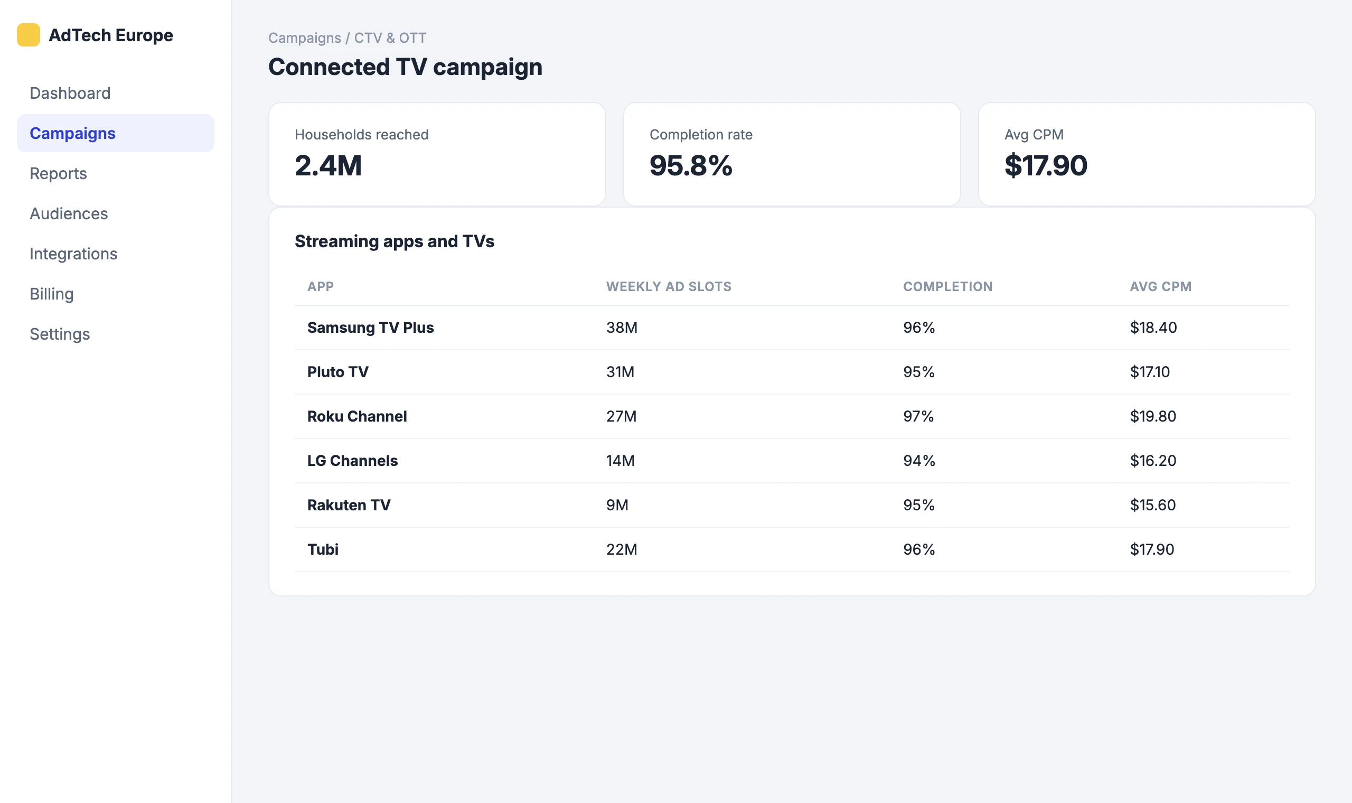The height and width of the screenshot is (803, 1352).
Task: Click the AdTech Europe brand name
Action: click(111, 35)
